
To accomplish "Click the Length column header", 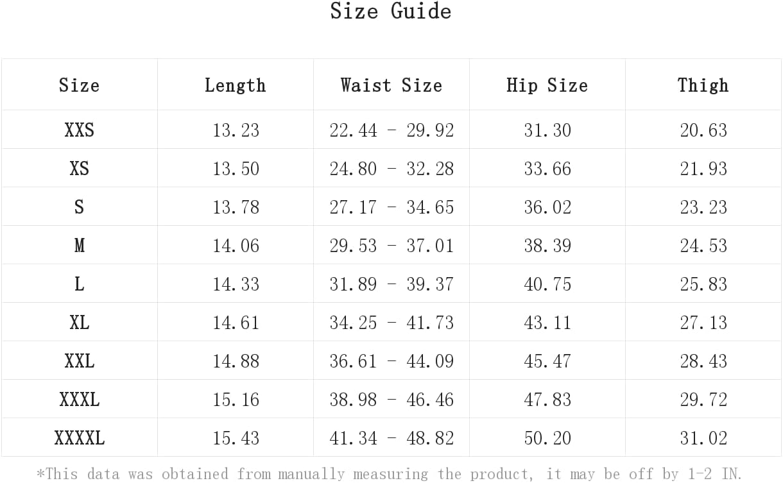I will pos(235,85).
